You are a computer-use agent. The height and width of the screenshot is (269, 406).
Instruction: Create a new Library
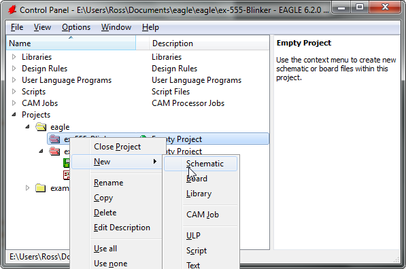(x=201, y=194)
